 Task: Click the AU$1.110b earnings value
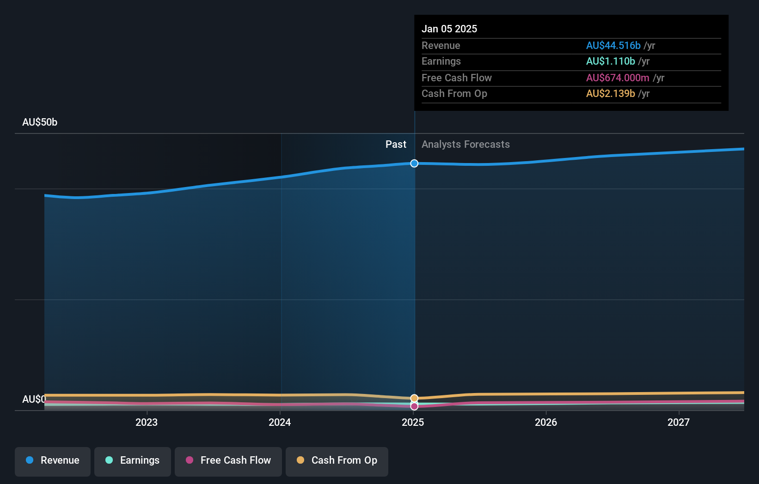tap(611, 61)
